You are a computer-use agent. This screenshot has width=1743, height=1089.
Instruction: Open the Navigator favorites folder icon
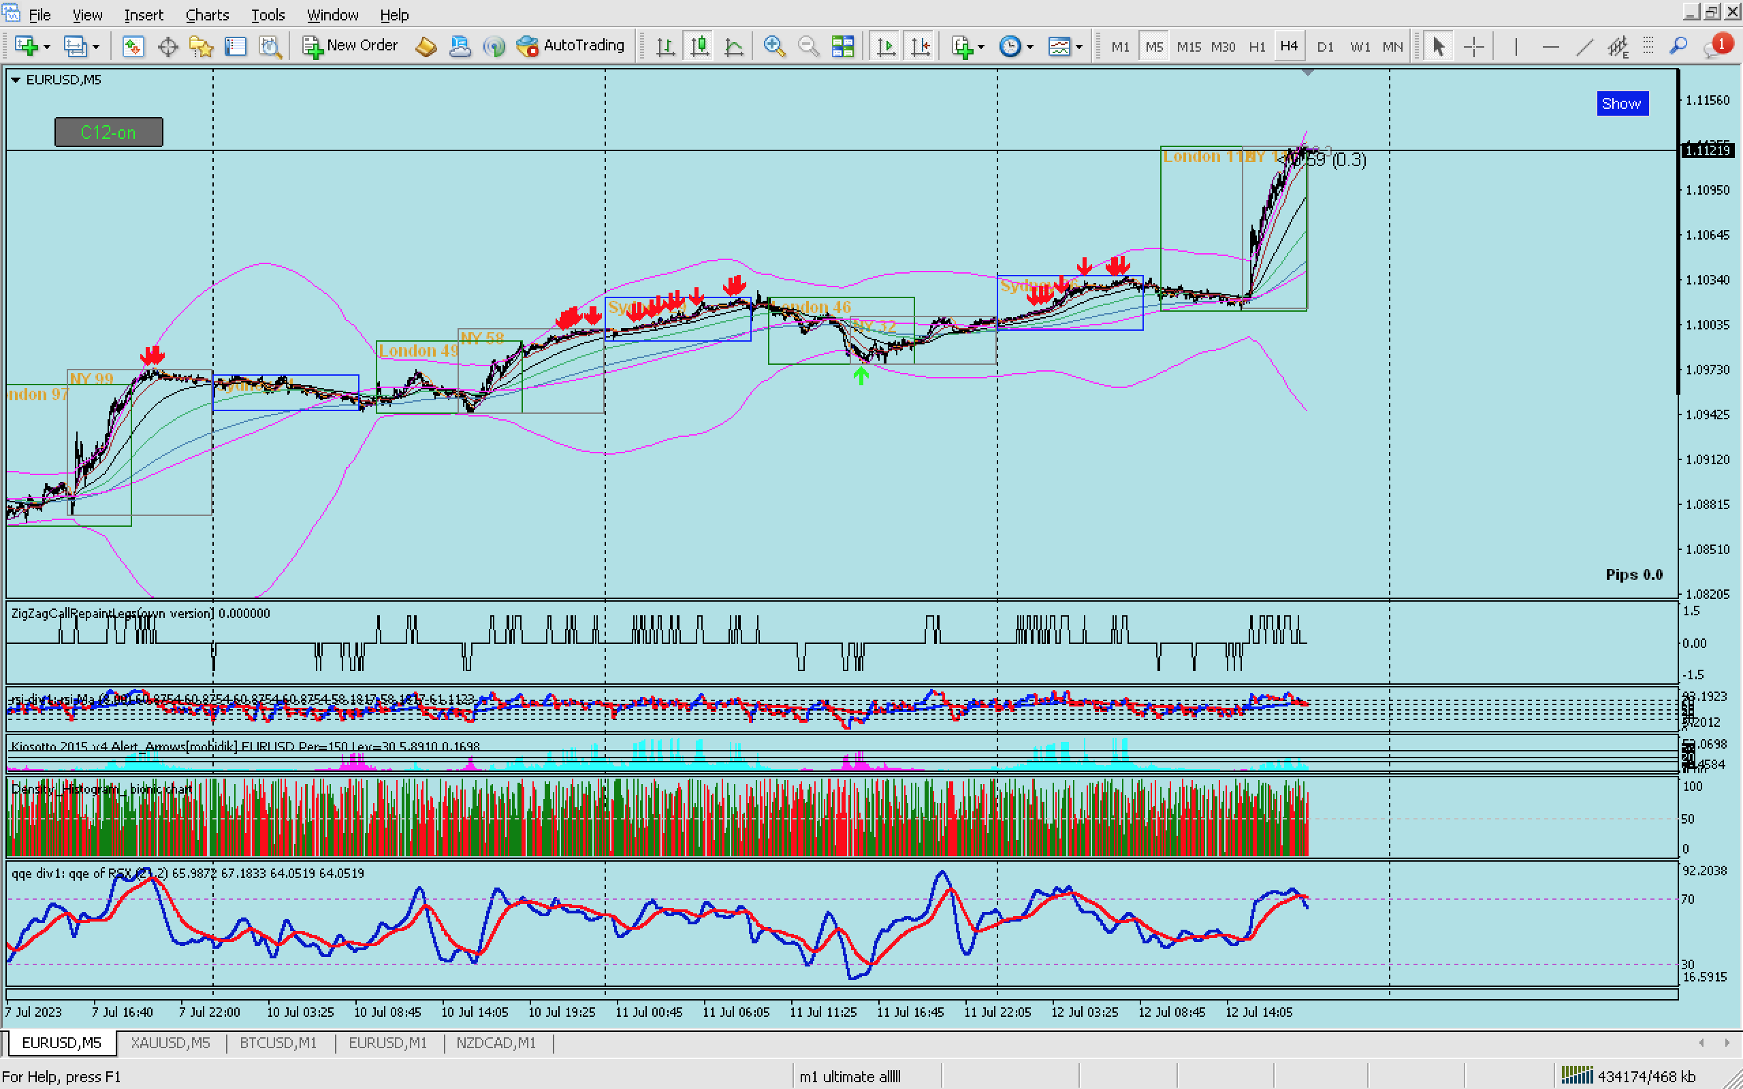pos(202,46)
